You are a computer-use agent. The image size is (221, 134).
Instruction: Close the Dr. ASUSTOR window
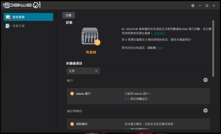pos(214,5)
